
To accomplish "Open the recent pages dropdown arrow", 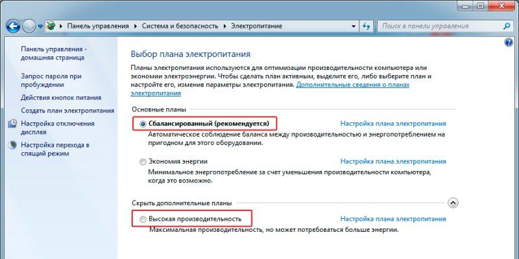I will pyautogui.click(x=40, y=26).
